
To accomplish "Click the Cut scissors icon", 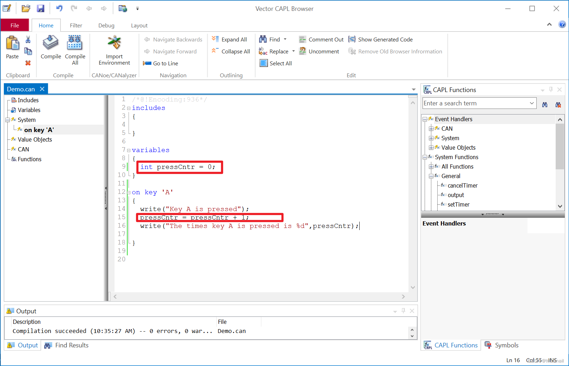I will 28,39.
